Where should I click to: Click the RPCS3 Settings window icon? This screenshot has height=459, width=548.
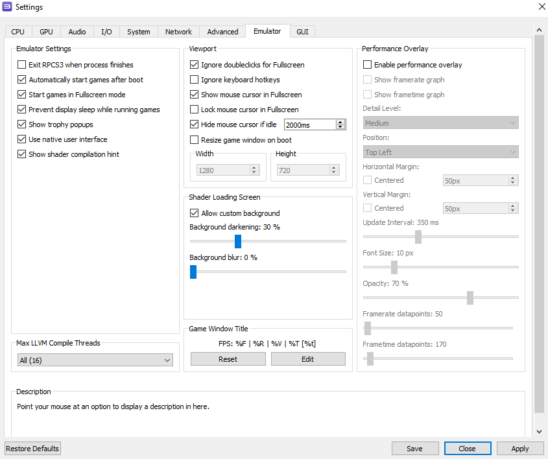pyautogui.click(x=7, y=6)
